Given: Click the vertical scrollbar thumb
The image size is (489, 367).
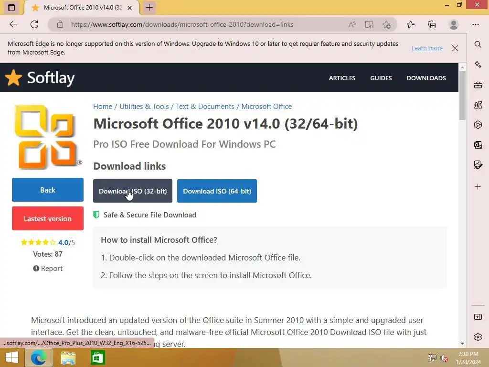Looking at the screenshot, I should click(x=462, y=96).
